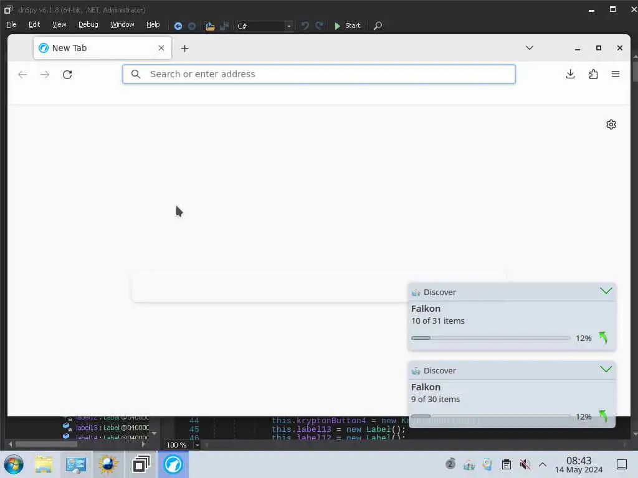Expand hidden system tray icons arrow
Image resolution: width=638 pixels, height=478 pixels.
(543, 464)
